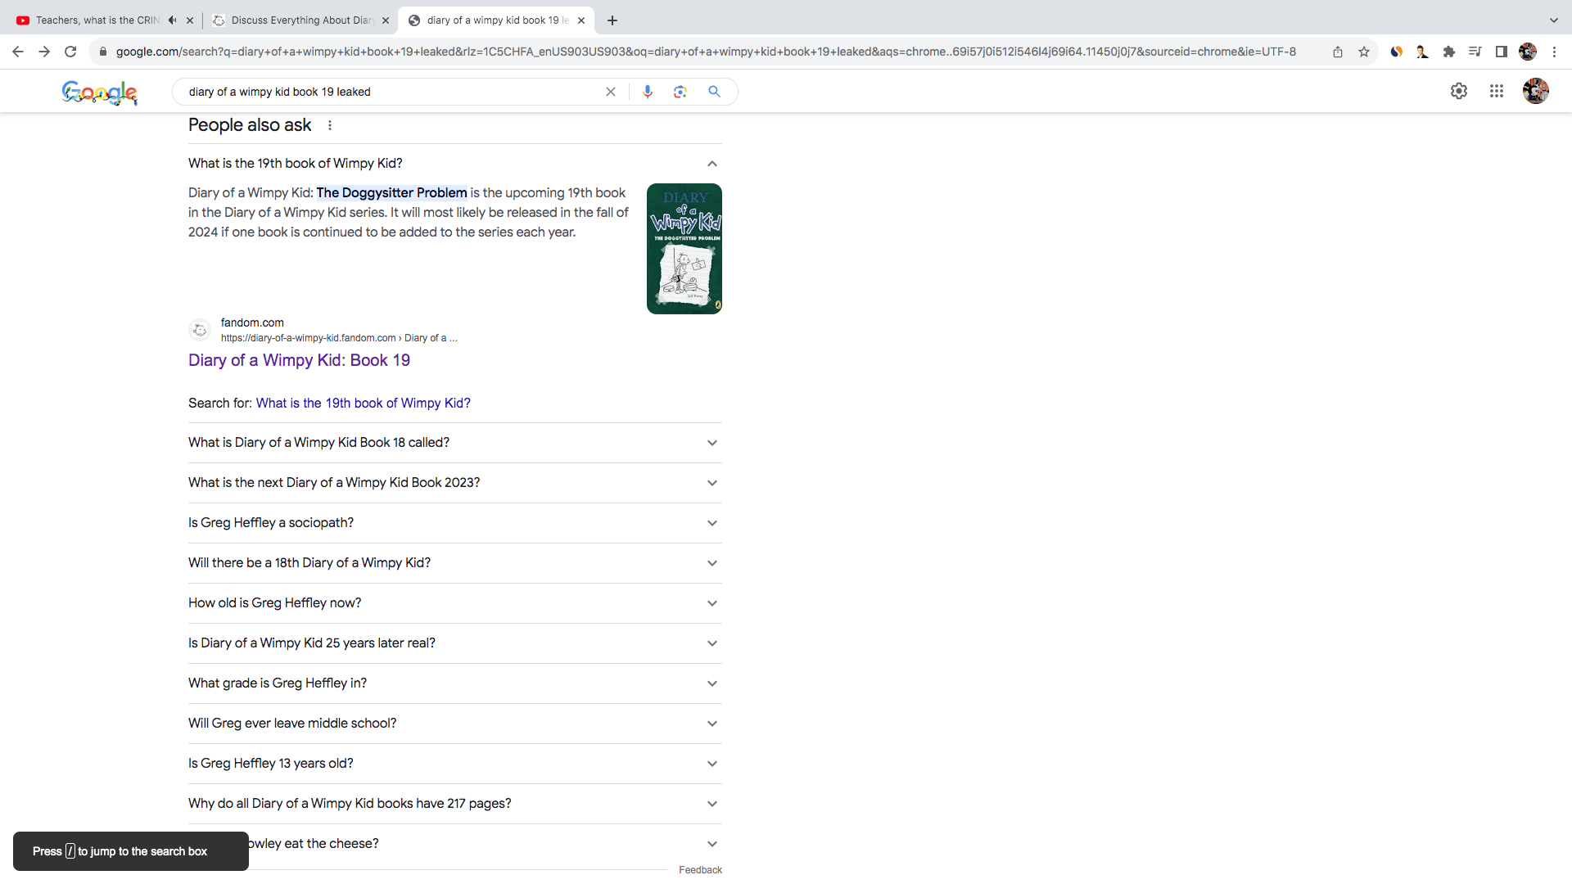Screen dimensions: 1572x884
Task: Clear the Google search box text
Action: tap(611, 92)
